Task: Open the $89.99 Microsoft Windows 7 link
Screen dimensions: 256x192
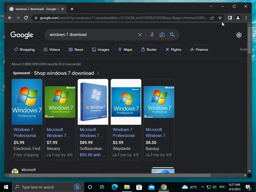Action: coord(91,132)
